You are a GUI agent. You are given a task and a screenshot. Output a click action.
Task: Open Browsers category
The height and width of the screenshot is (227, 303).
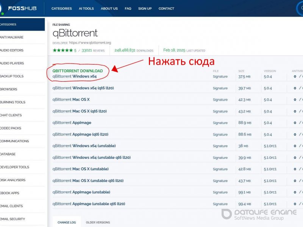pos(8,89)
